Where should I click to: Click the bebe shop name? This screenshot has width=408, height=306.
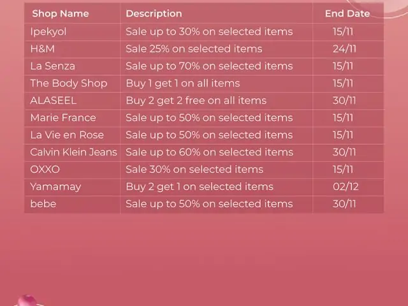pos(43,204)
